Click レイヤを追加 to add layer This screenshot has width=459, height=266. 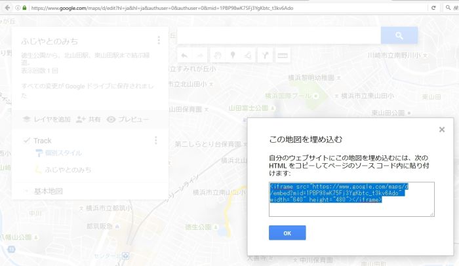47,119
